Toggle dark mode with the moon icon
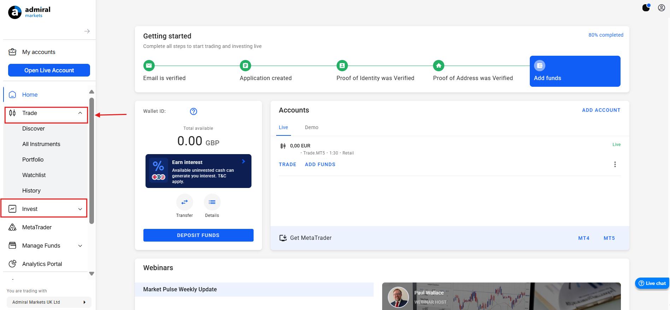The width and height of the screenshot is (670, 310). pyautogui.click(x=646, y=7)
